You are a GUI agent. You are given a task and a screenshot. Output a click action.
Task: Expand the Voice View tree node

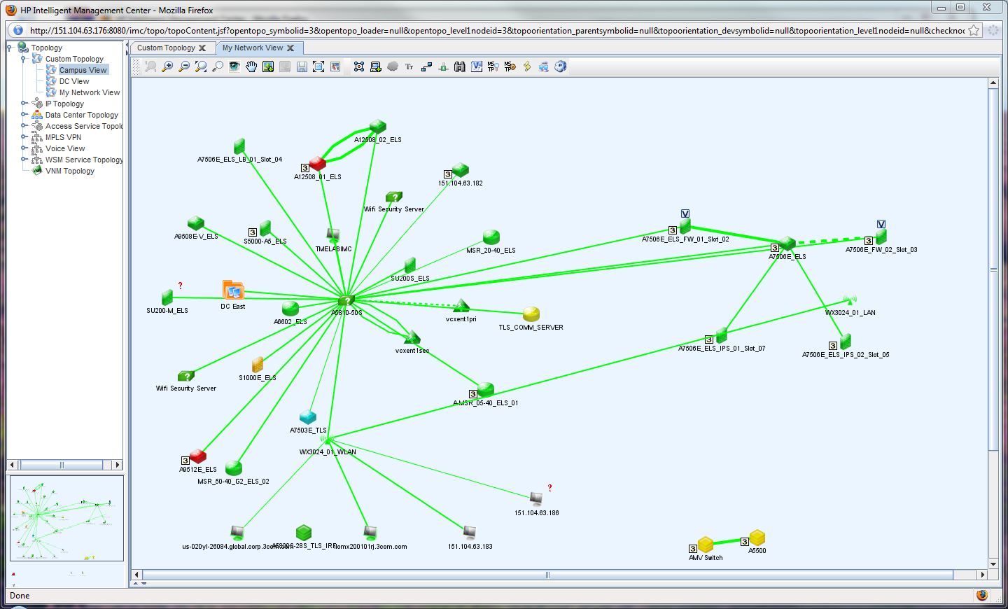pos(23,148)
